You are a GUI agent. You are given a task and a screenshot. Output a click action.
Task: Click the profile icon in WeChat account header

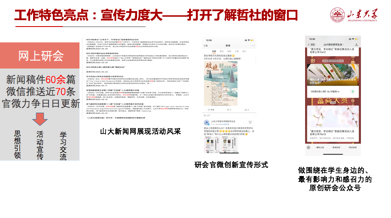coord(356,44)
